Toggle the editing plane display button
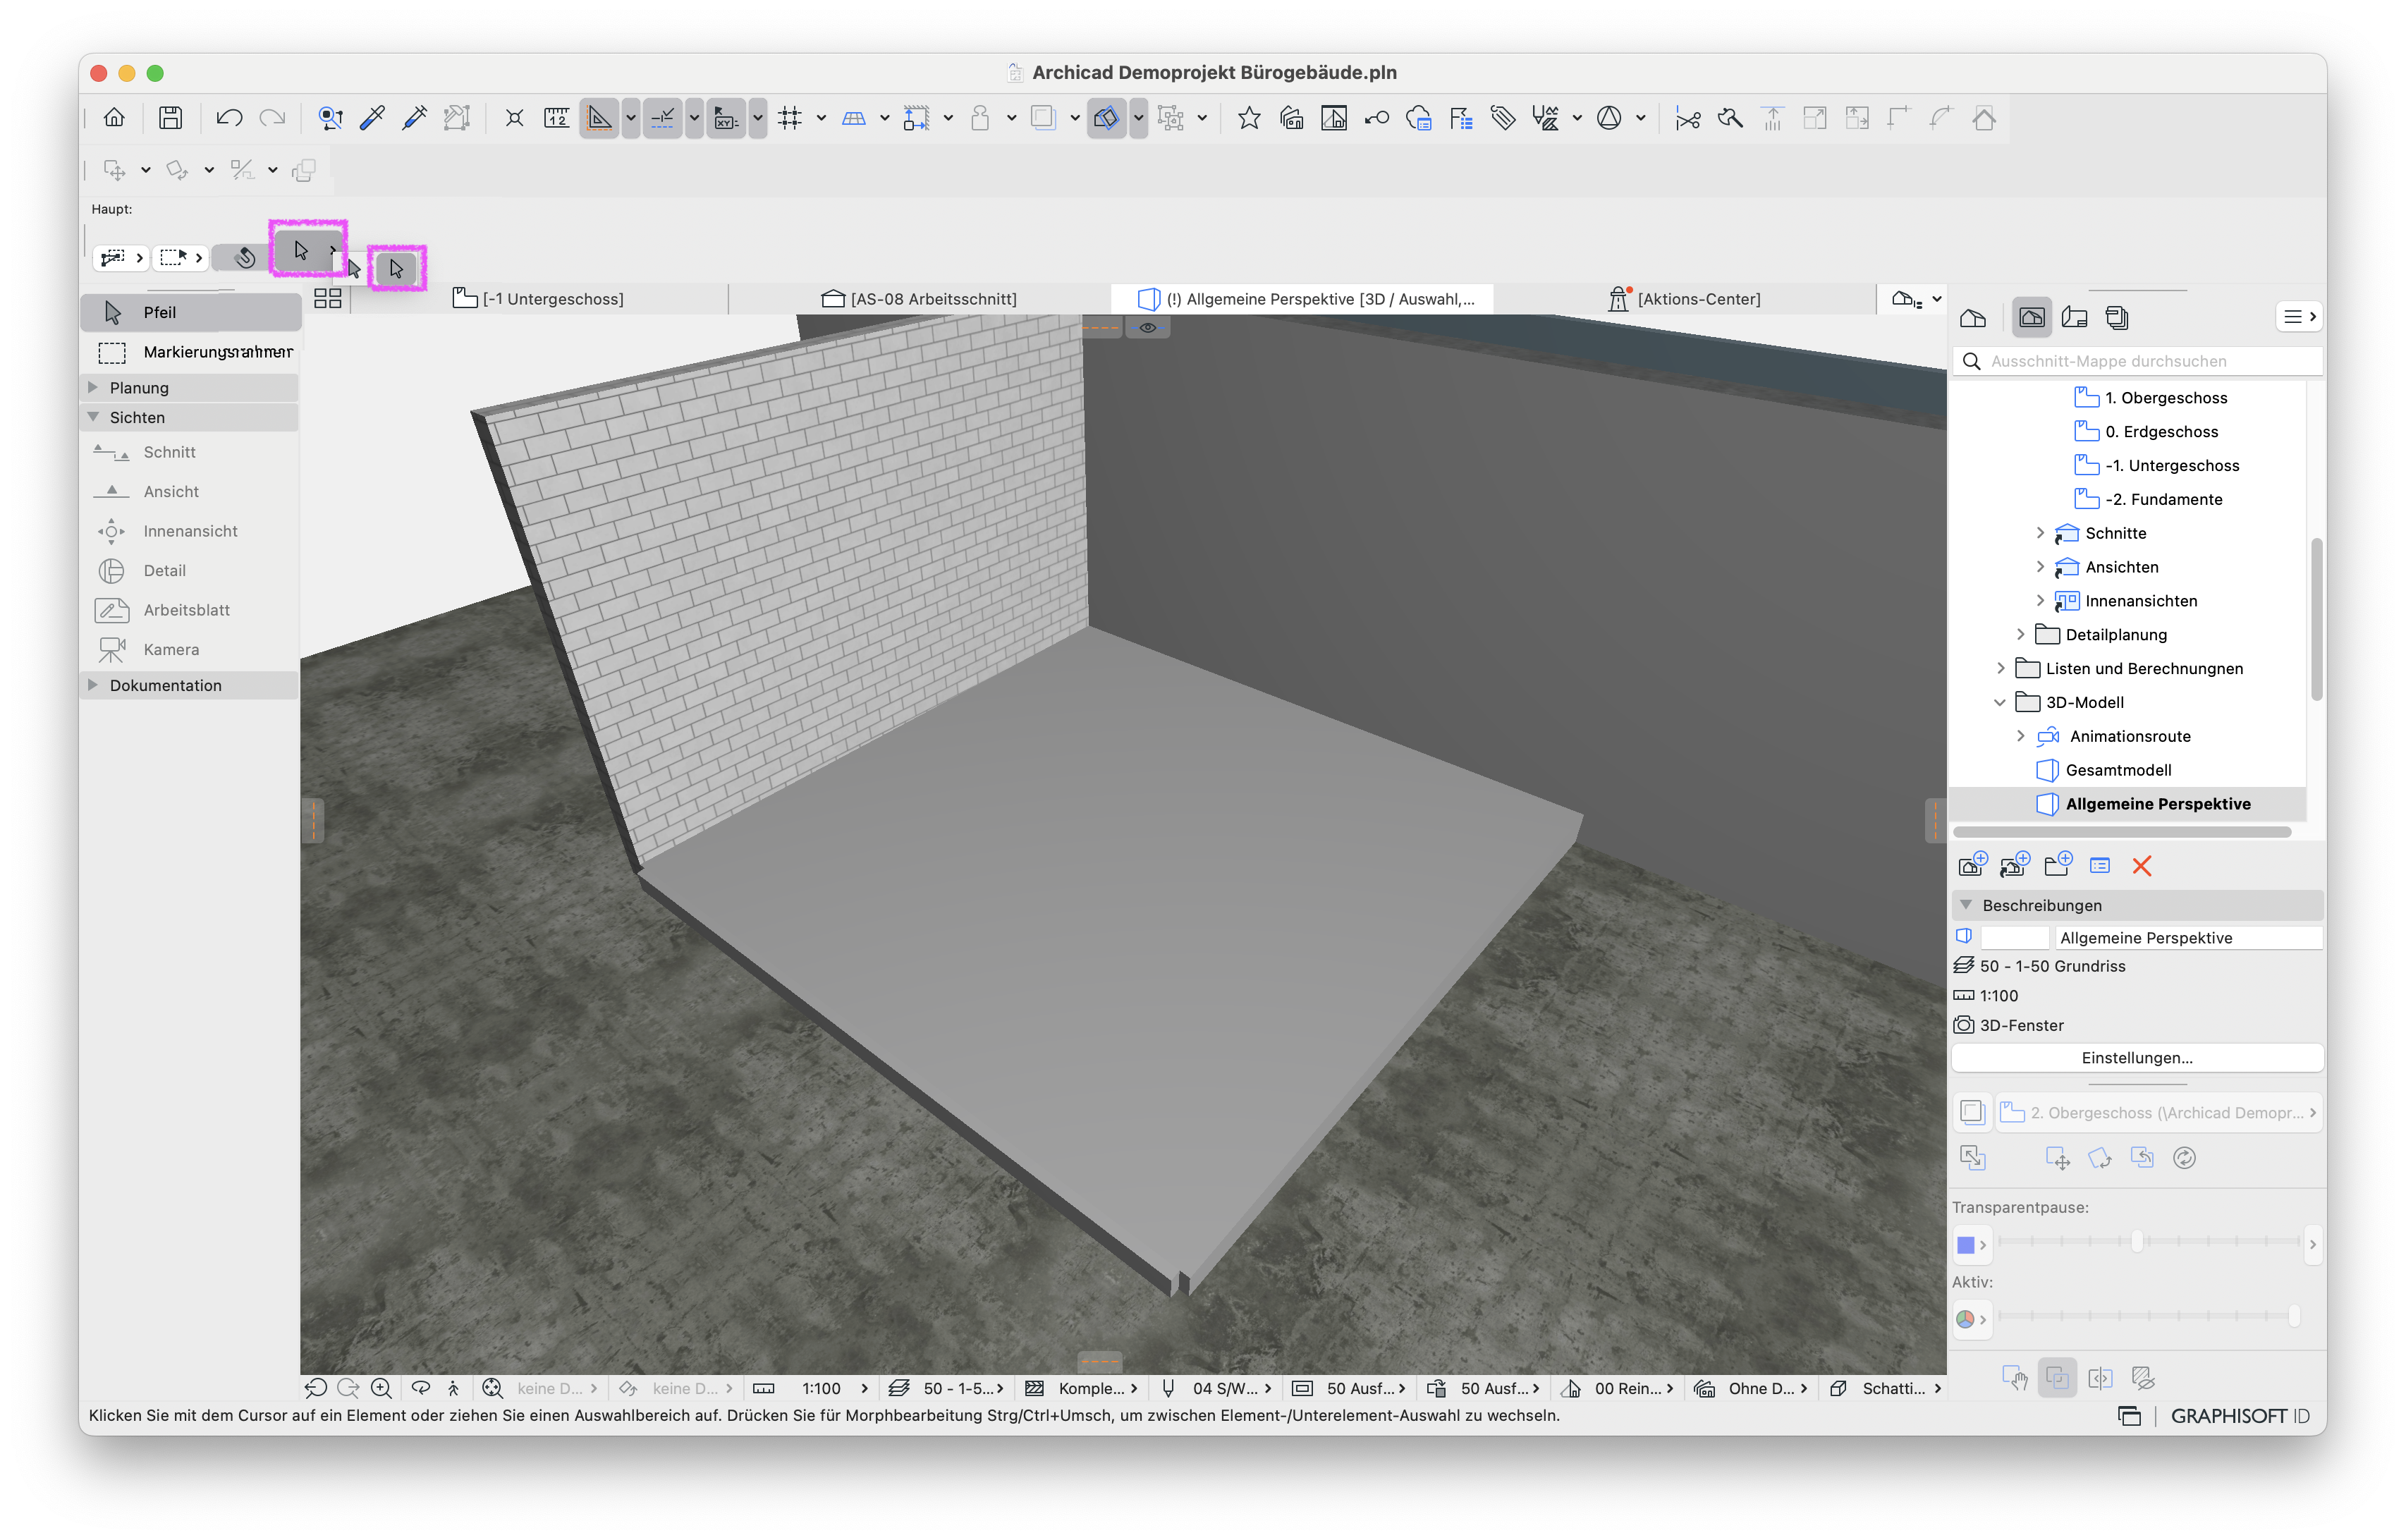The image size is (2406, 1540). [853, 118]
